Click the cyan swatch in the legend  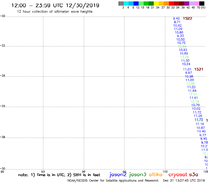126,3
